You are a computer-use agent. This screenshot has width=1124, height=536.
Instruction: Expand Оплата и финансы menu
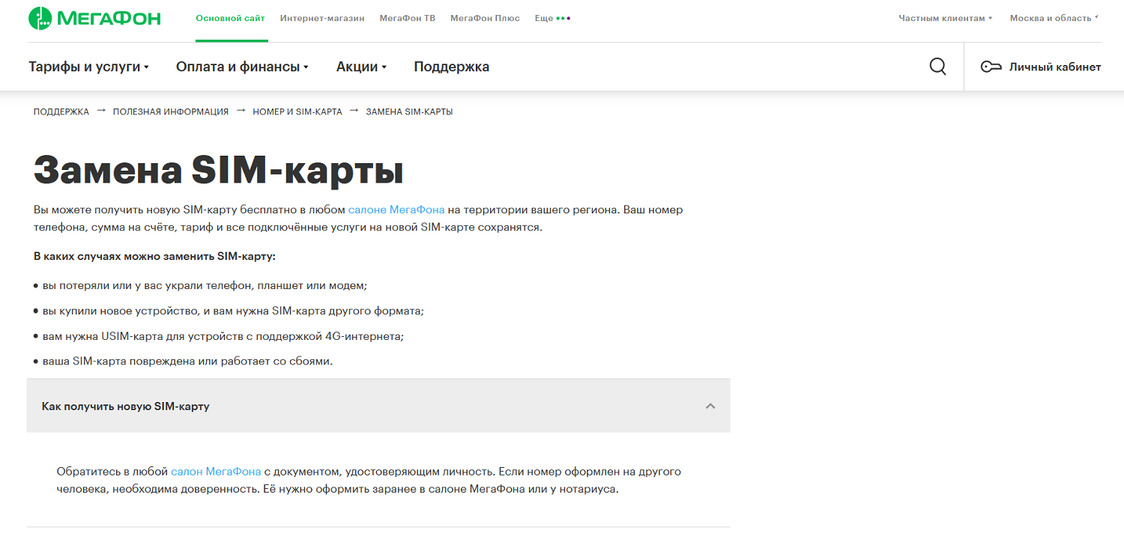(x=242, y=67)
